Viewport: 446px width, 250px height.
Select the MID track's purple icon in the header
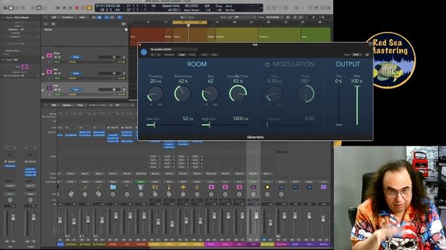pos(49,72)
